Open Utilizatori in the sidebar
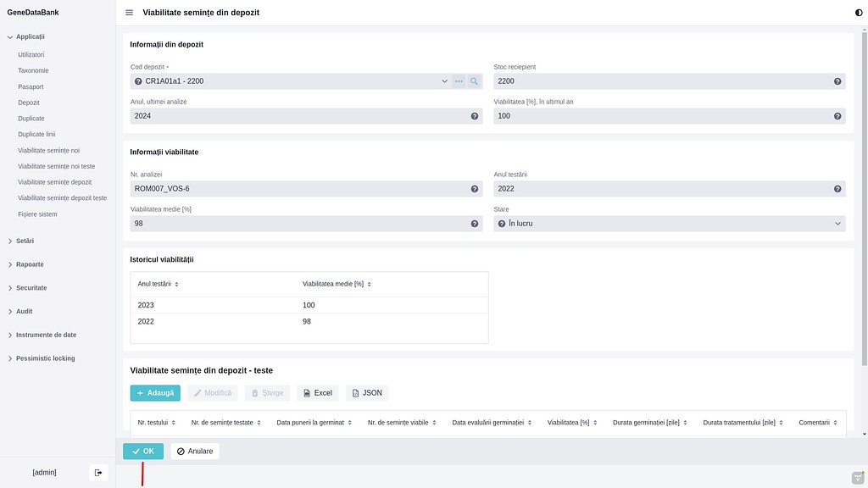868x488 pixels. pyautogui.click(x=31, y=55)
